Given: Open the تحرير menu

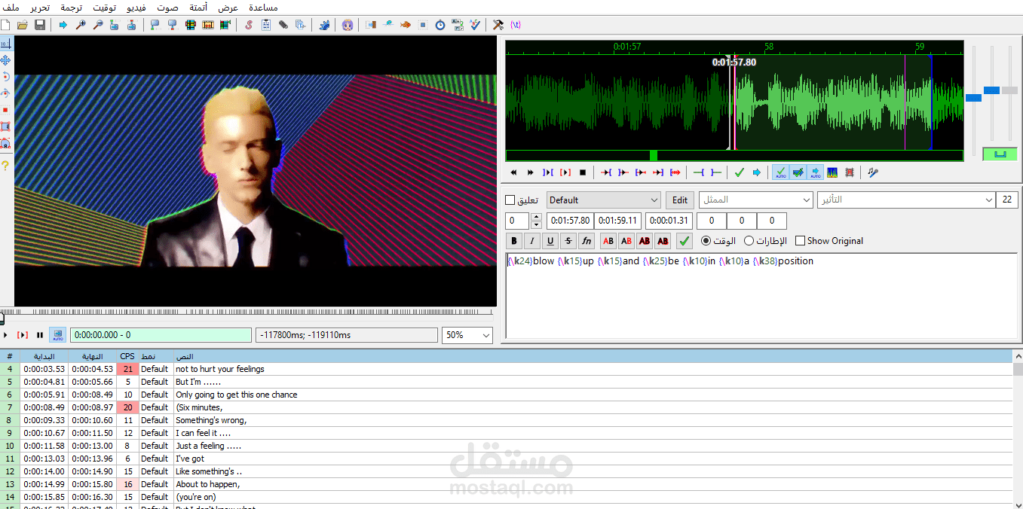Looking at the screenshot, I should click(x=40, y=7).
